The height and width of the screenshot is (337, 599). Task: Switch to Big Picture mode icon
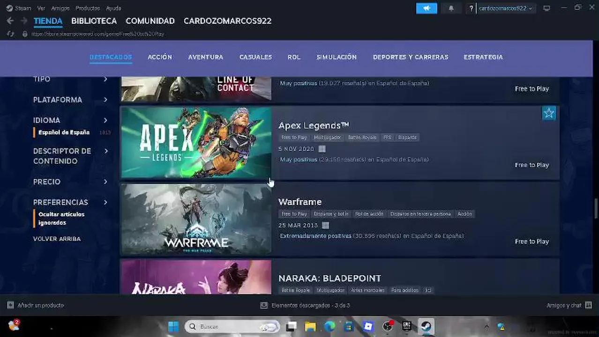tap(547, 8)
